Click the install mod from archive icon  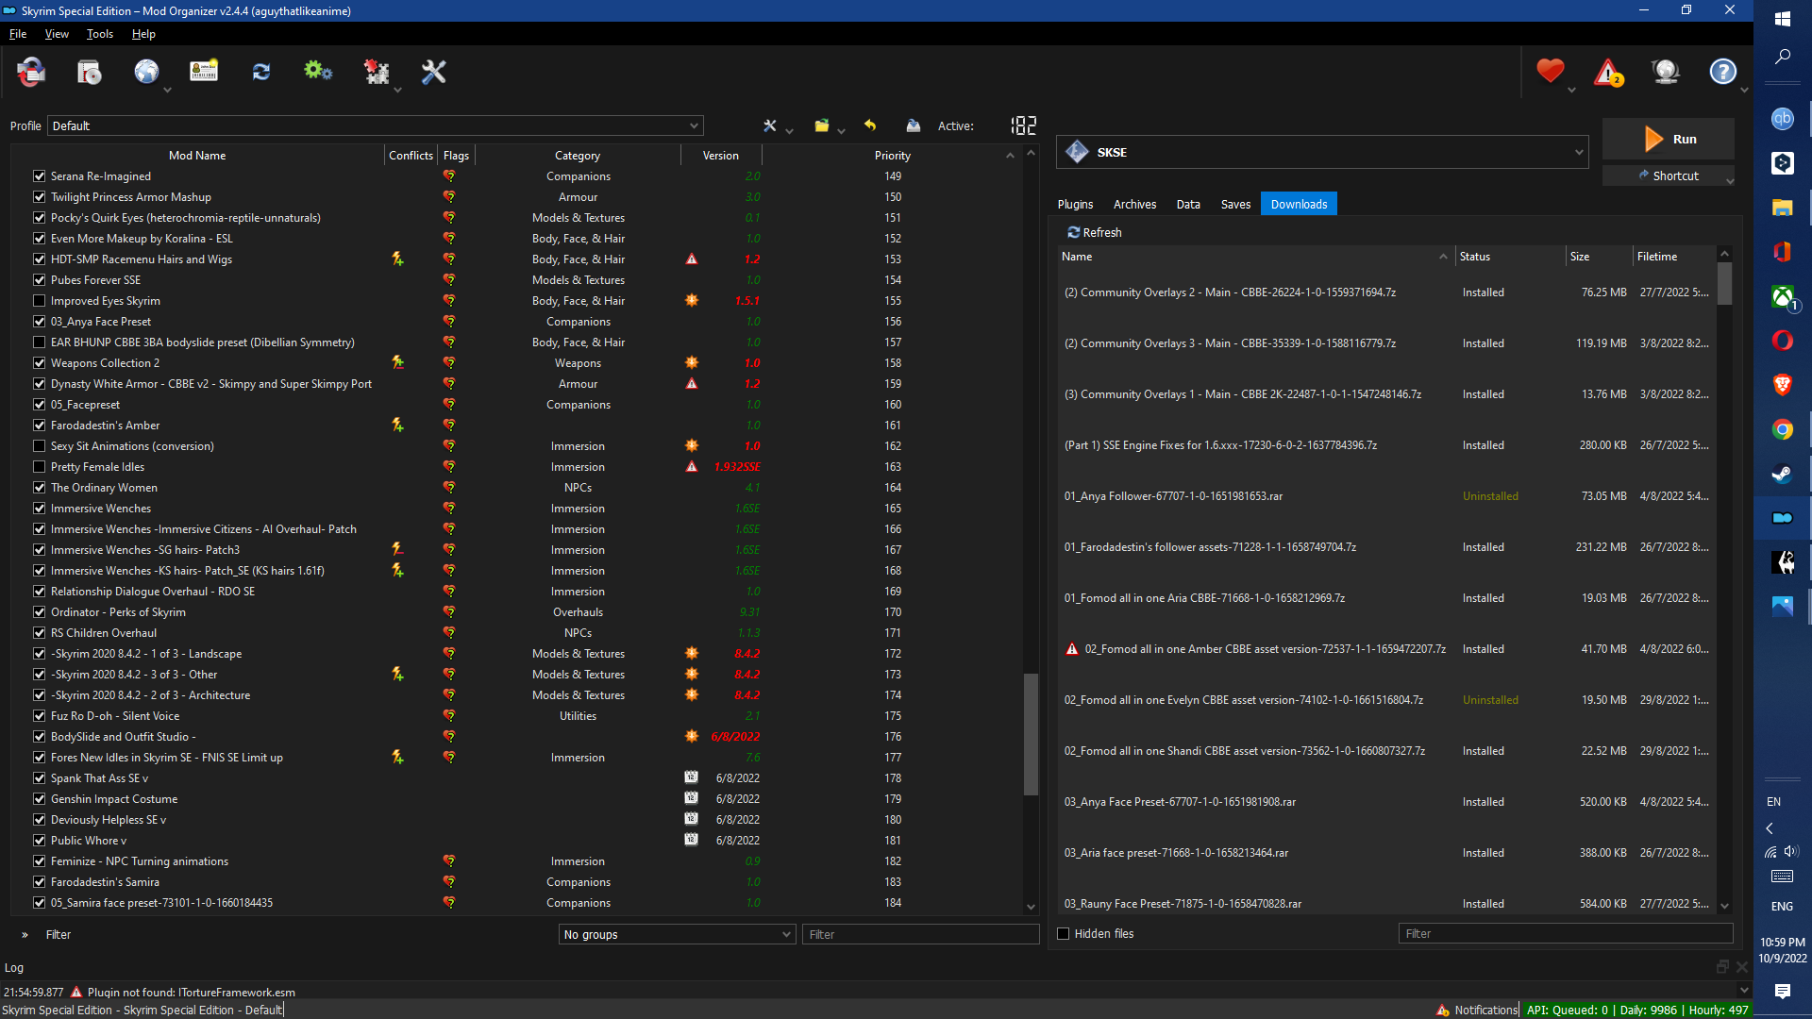coord(90,72)
